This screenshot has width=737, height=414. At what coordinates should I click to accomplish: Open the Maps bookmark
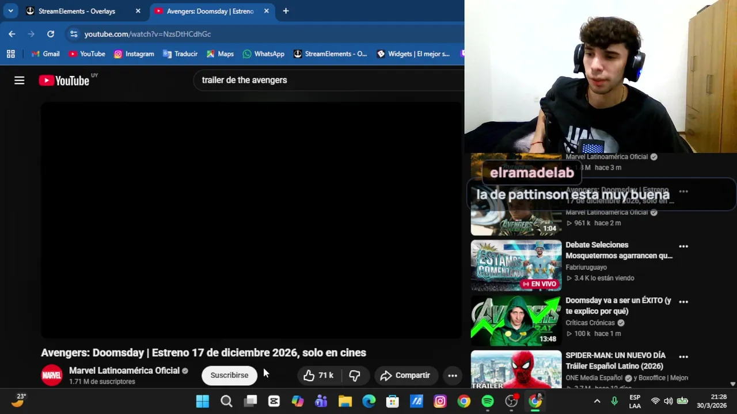[220, 53]
